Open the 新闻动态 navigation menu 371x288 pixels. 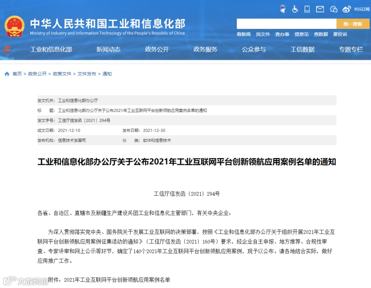point(108,49)
